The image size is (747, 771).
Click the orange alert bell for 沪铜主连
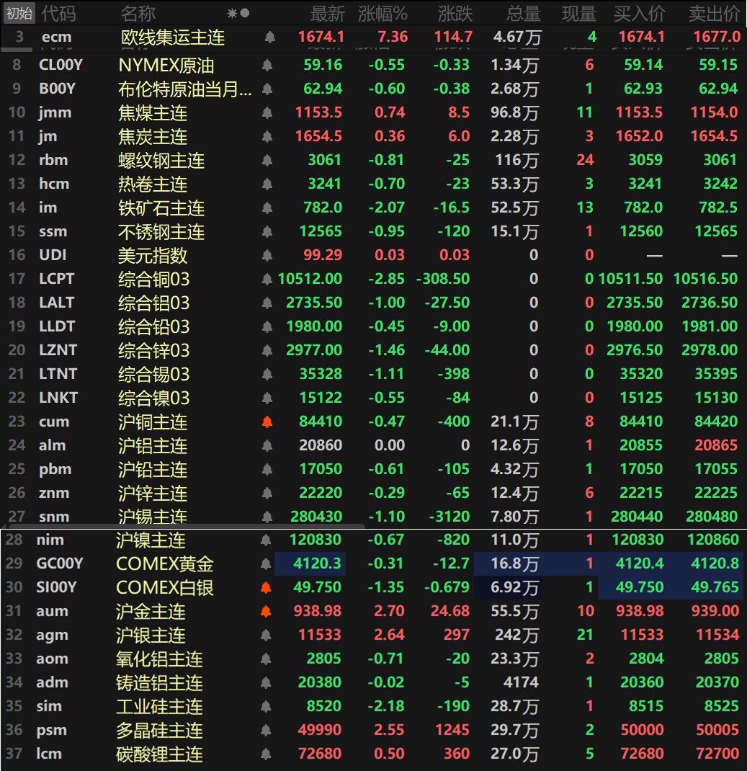click(x=267, y=422)
